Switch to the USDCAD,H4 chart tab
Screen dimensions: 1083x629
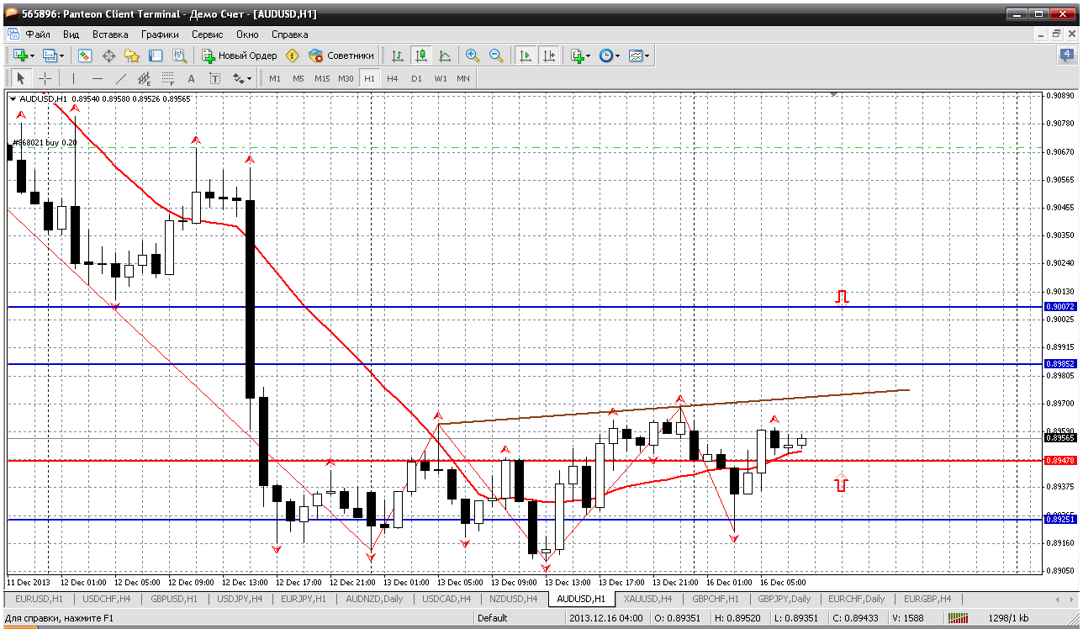coord(446,599)
